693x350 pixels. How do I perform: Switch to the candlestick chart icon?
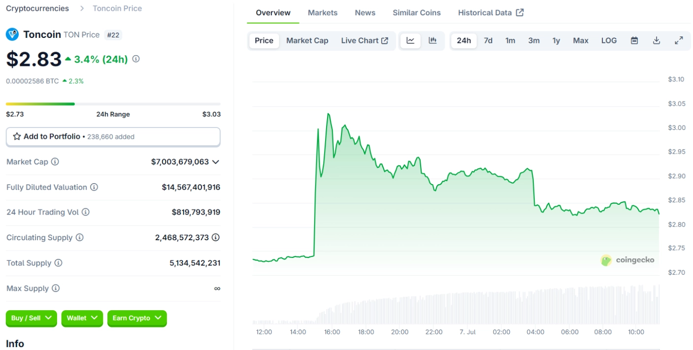pos(432,41)
